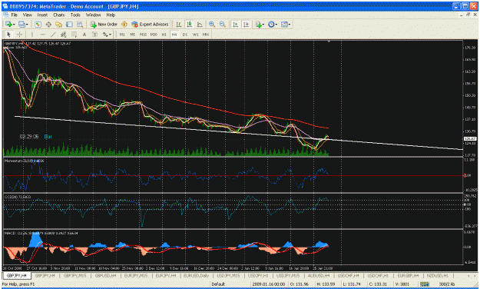
Task: Launch the MetaEditor icon
Action: point(124,24)
